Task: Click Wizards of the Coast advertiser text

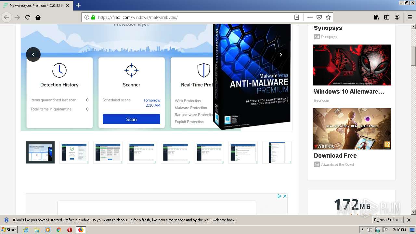Action: pos(337,164)
